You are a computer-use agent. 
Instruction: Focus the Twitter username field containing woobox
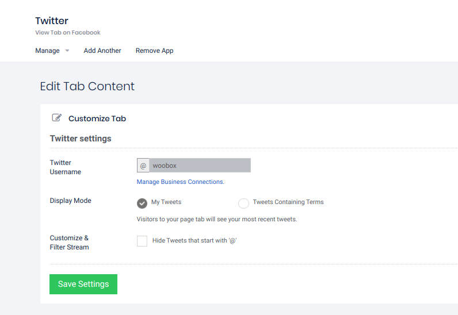199,166
